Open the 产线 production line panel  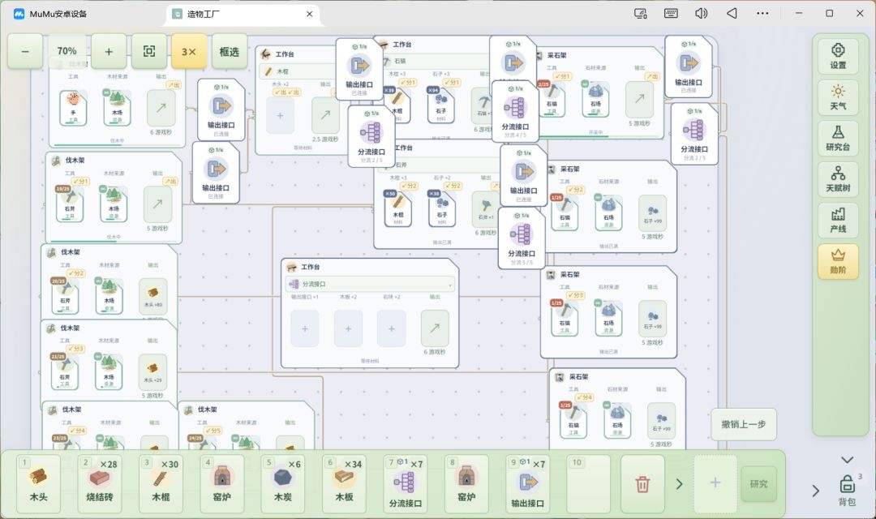pyautogui.click(x=837, y=220)
